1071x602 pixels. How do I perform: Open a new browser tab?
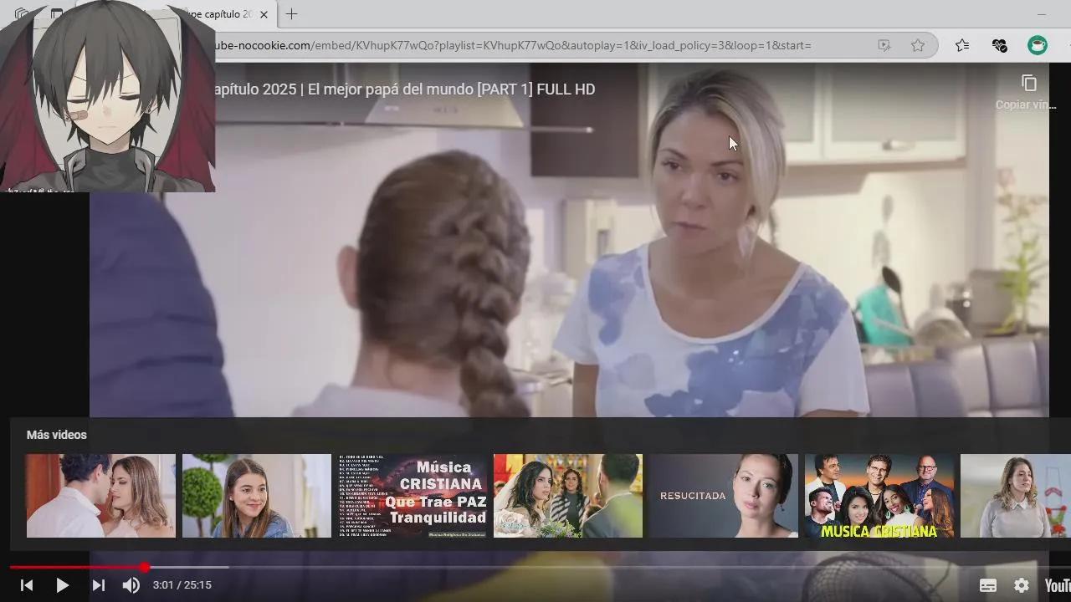coord(291,14)
